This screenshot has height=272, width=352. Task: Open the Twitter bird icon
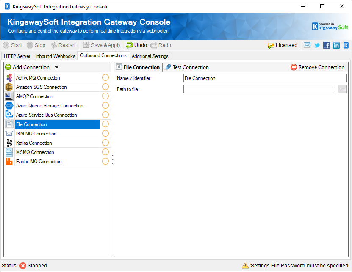point(317,45)
